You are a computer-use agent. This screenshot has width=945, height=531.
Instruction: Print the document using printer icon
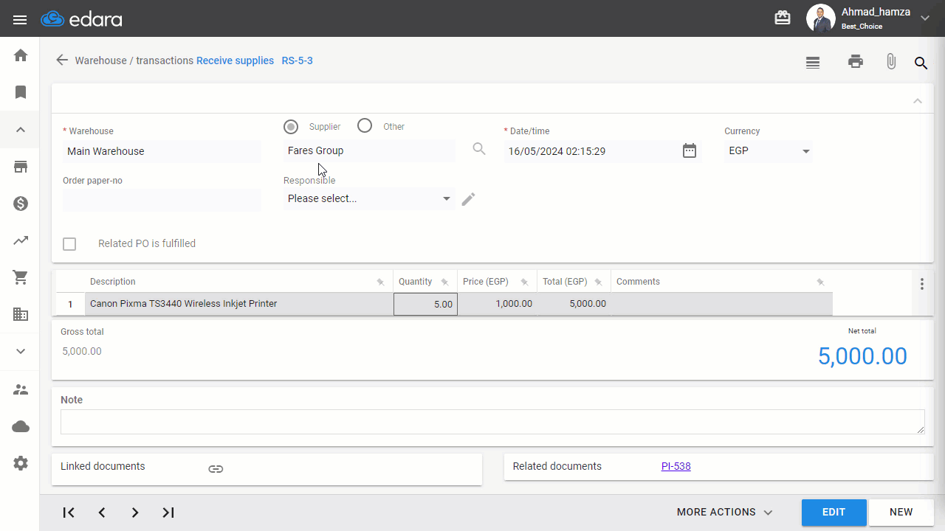[x=856, y=62]
